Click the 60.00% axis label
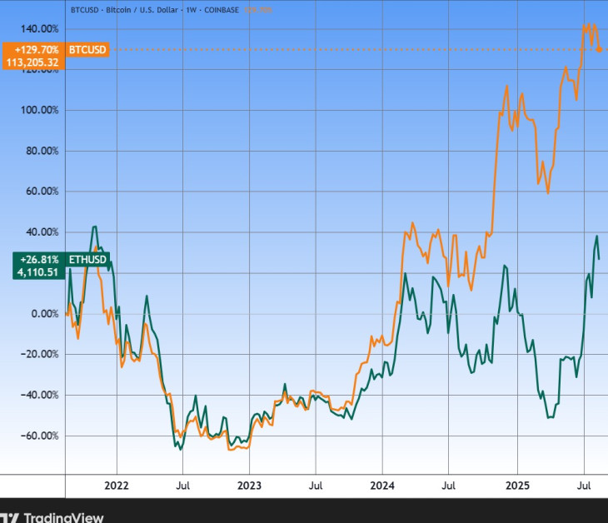This screenshot has width=608, height=523. [x=42, y=192]
